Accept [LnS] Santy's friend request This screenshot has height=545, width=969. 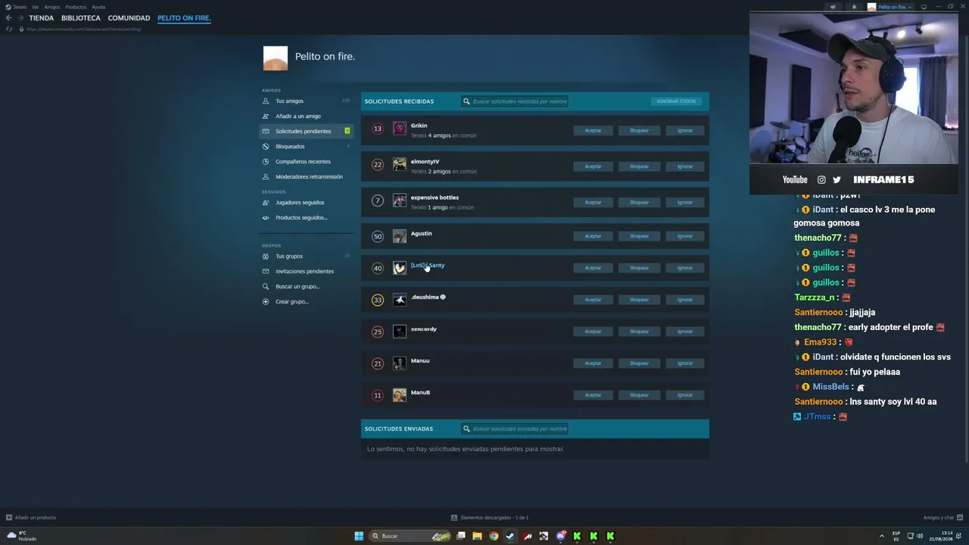click(x=593, y=268)
